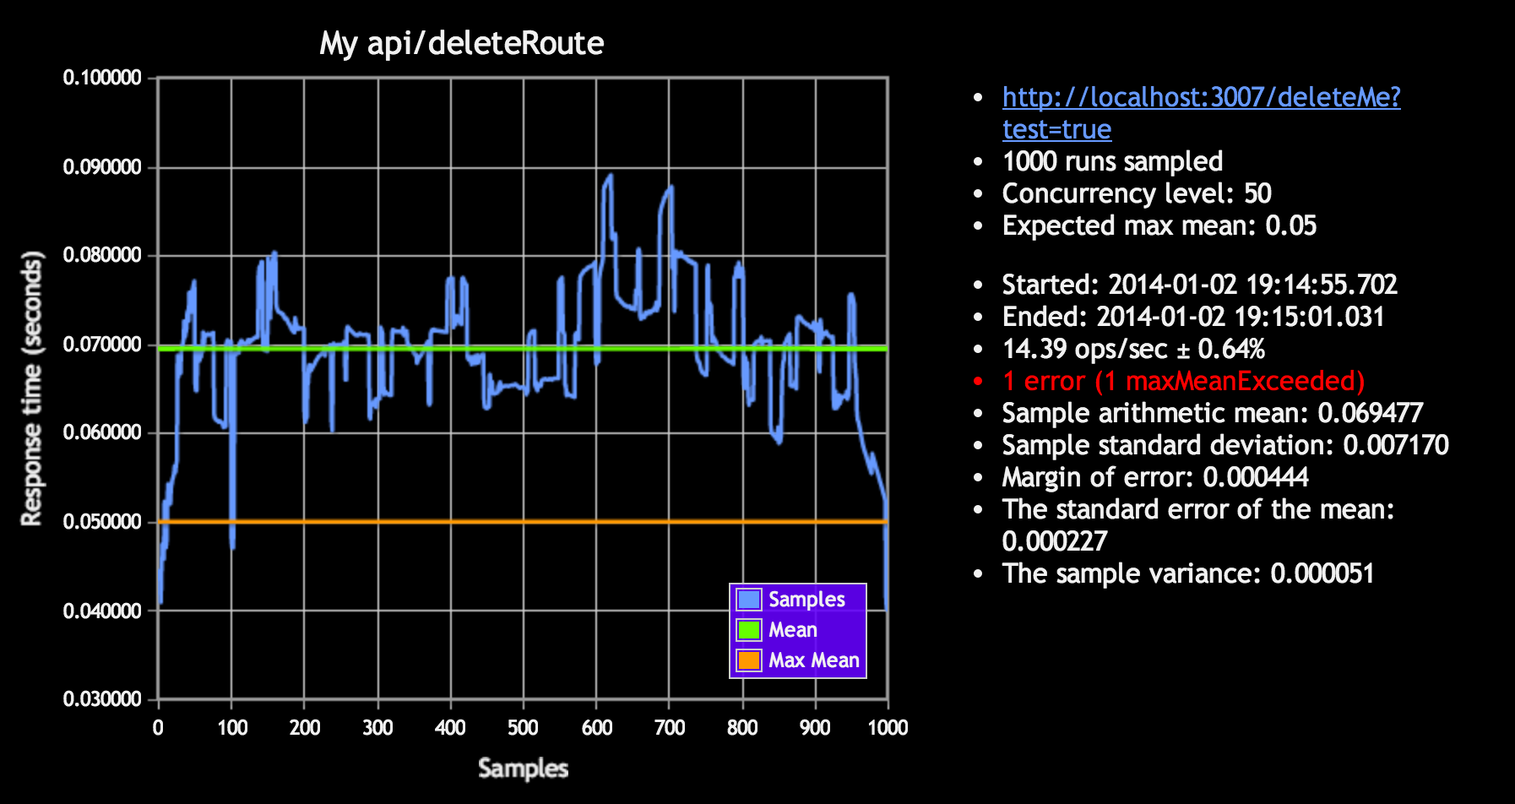Click the x-axis tick label 500
This screenshot has height=804, width=1515.
click(x=523, y=727)
